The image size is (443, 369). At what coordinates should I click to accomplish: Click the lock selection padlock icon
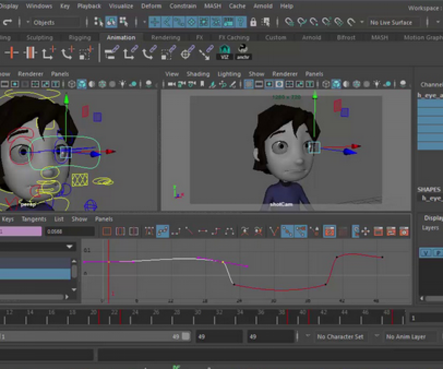[x=253, y=22]
